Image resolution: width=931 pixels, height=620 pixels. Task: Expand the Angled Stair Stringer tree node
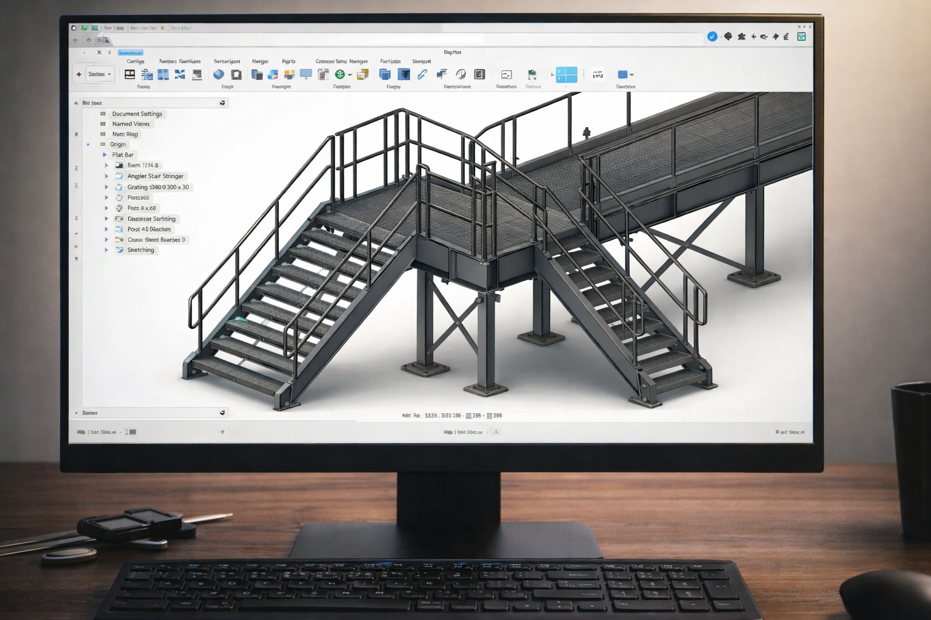pyautogui.click(x=107, y=176)
